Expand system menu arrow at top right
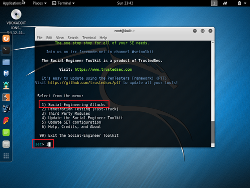This screenshot has width=250, height=188. pos(245,3)
